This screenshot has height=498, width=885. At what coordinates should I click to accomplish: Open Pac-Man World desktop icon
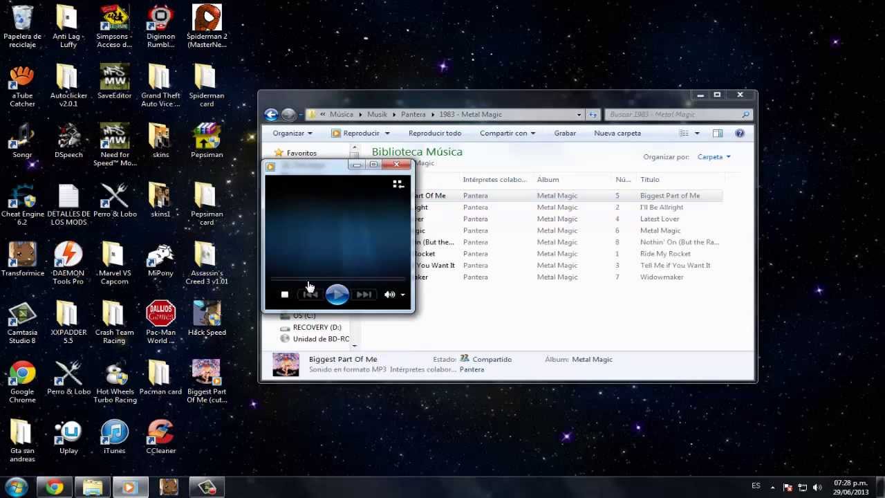click(x=160, y=323)
